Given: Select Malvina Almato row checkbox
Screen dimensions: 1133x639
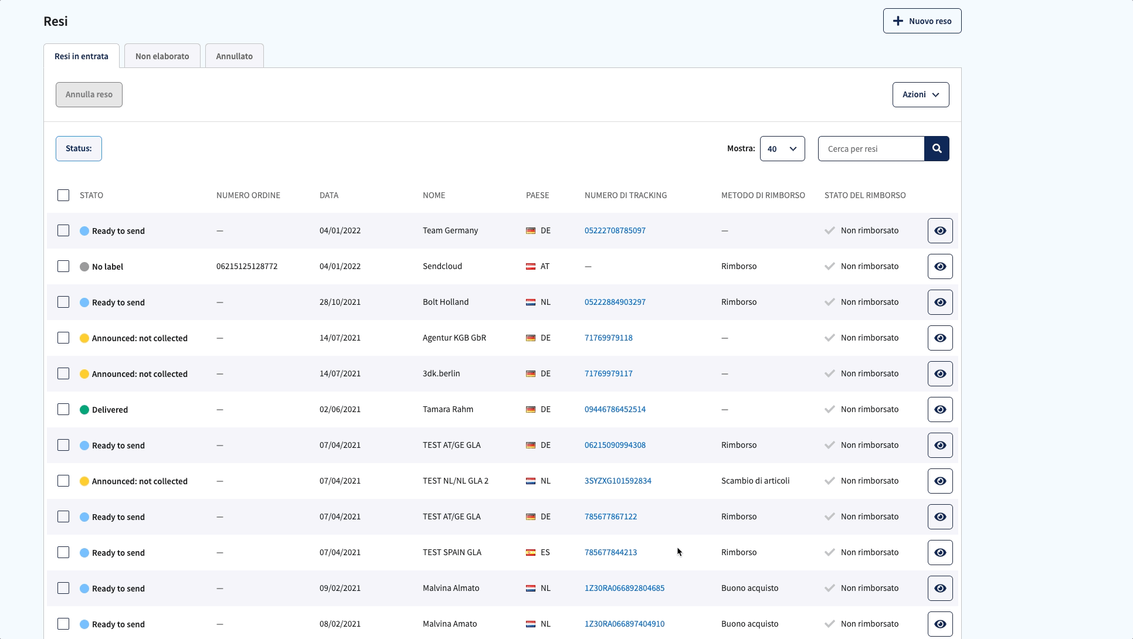Looking at the screenshot, I should [63, 588].
